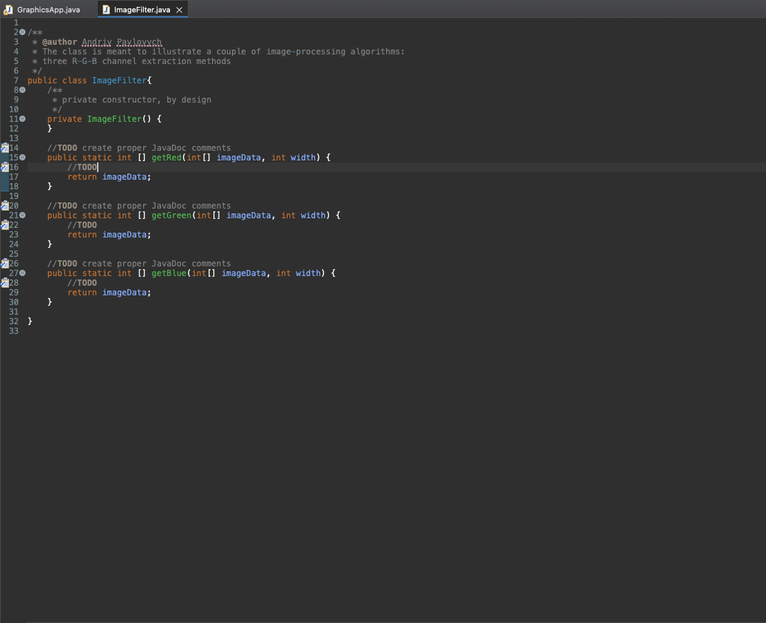Click the Java file icon on ImageFilter.java tab

click(x=105, y=10)
